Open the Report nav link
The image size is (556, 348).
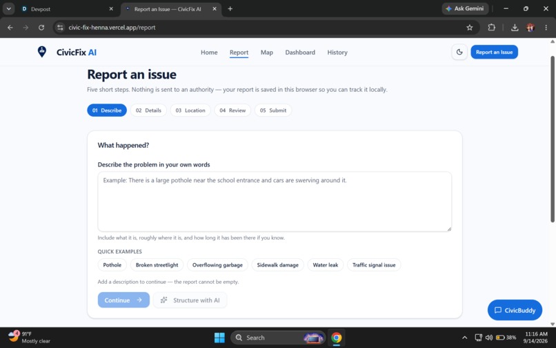[x=239, y=52]
